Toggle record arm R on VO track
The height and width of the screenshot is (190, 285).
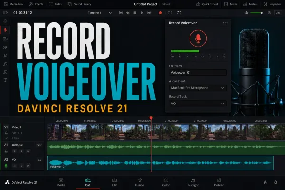pyautogui.click(x=15, y=166)
